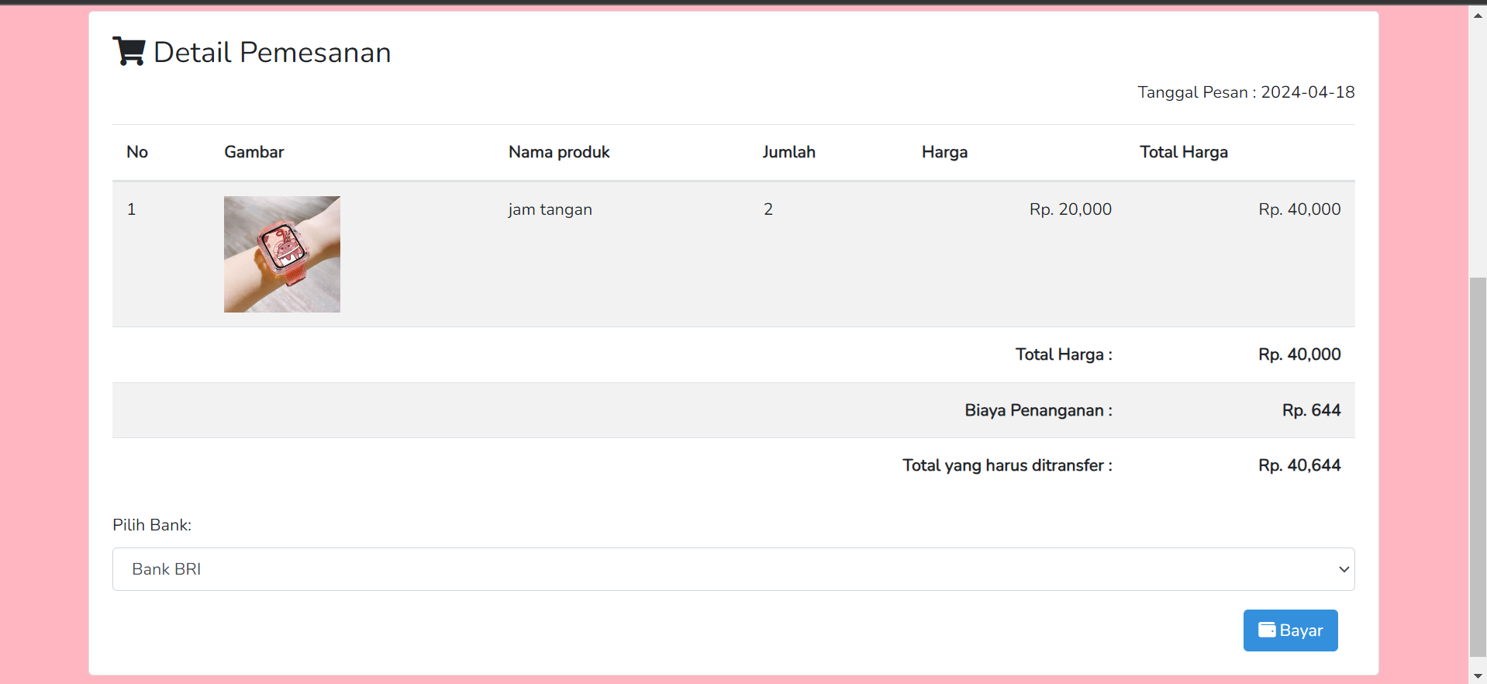The image size is (1487, 684).
Task: Click the Harga column header
Action: point(944,152)
